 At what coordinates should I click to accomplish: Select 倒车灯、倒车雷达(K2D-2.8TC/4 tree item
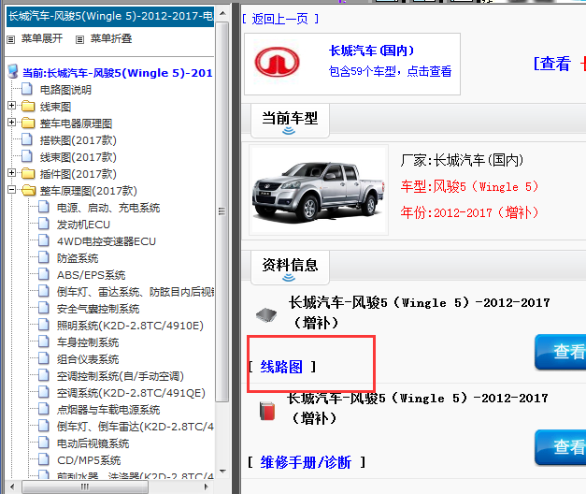136,427
